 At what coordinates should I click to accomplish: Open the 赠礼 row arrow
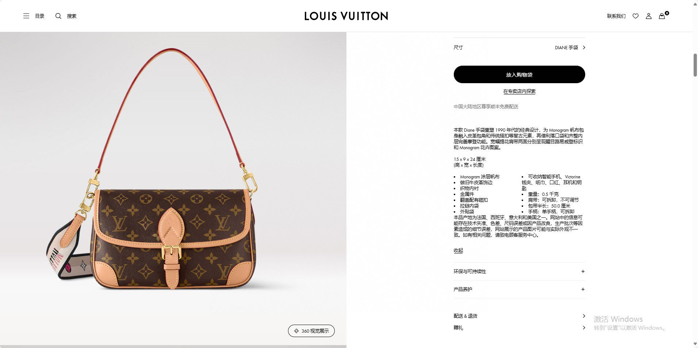[584, 328]
